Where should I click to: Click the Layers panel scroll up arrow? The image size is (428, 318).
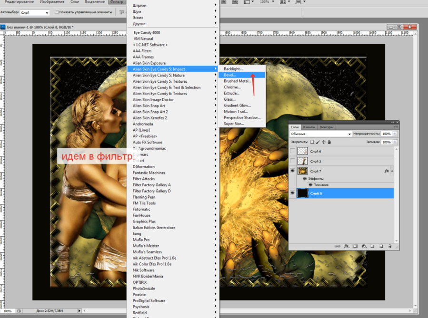click(396, 149)
